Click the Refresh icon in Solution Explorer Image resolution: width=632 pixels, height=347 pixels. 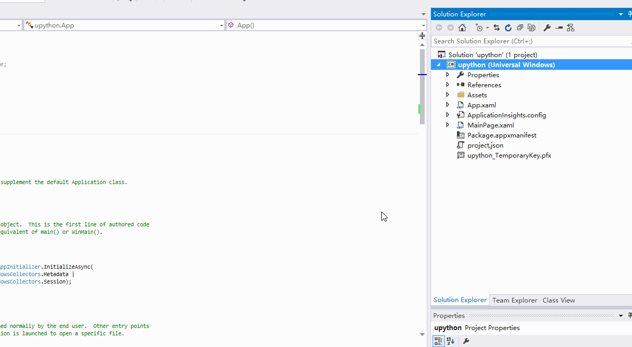508,28
